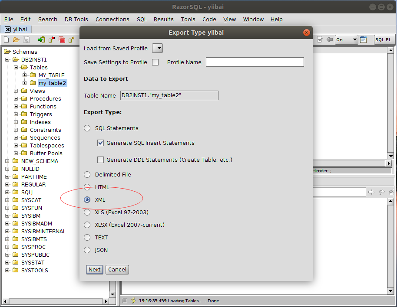Viewport: 397px width, 307px height.
Task: Uncheck Generate SQL Insert Statements
Action: click(x=101, y=143)
